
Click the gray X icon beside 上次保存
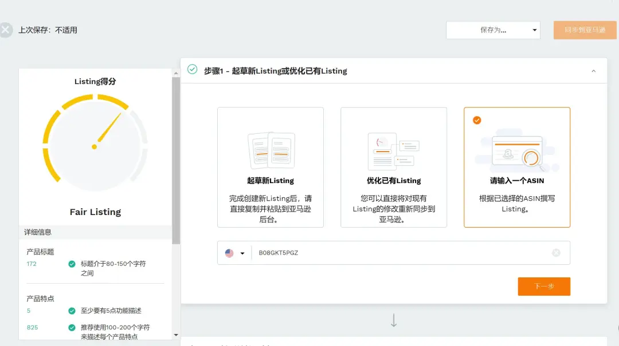[x=6, y=29]
